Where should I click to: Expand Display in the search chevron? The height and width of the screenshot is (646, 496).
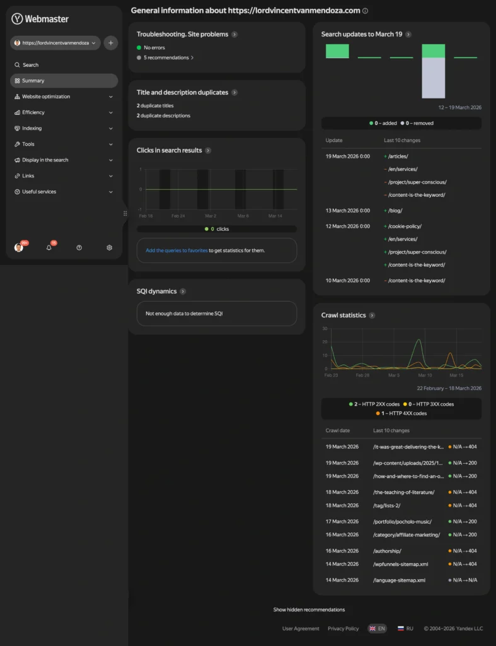[x=111, y=160]
